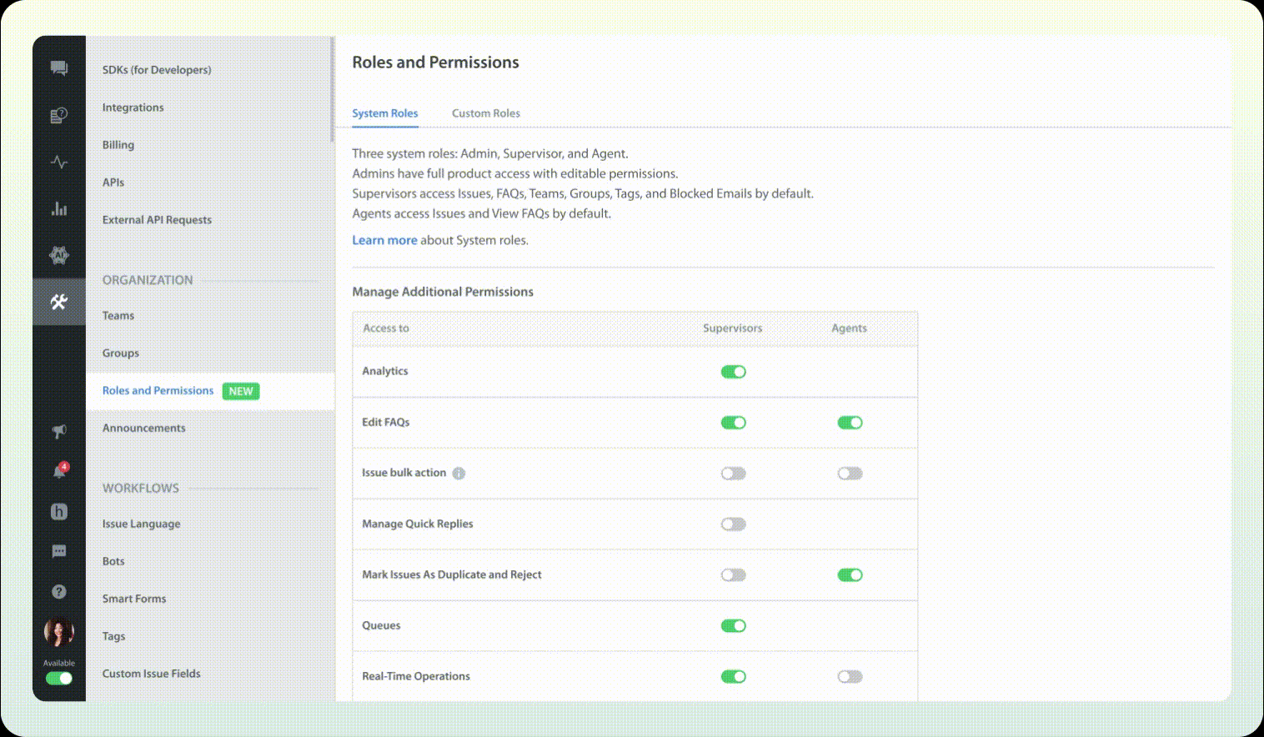
Task: Switch to the Custom Roles tab
Action: pos(485,113)
